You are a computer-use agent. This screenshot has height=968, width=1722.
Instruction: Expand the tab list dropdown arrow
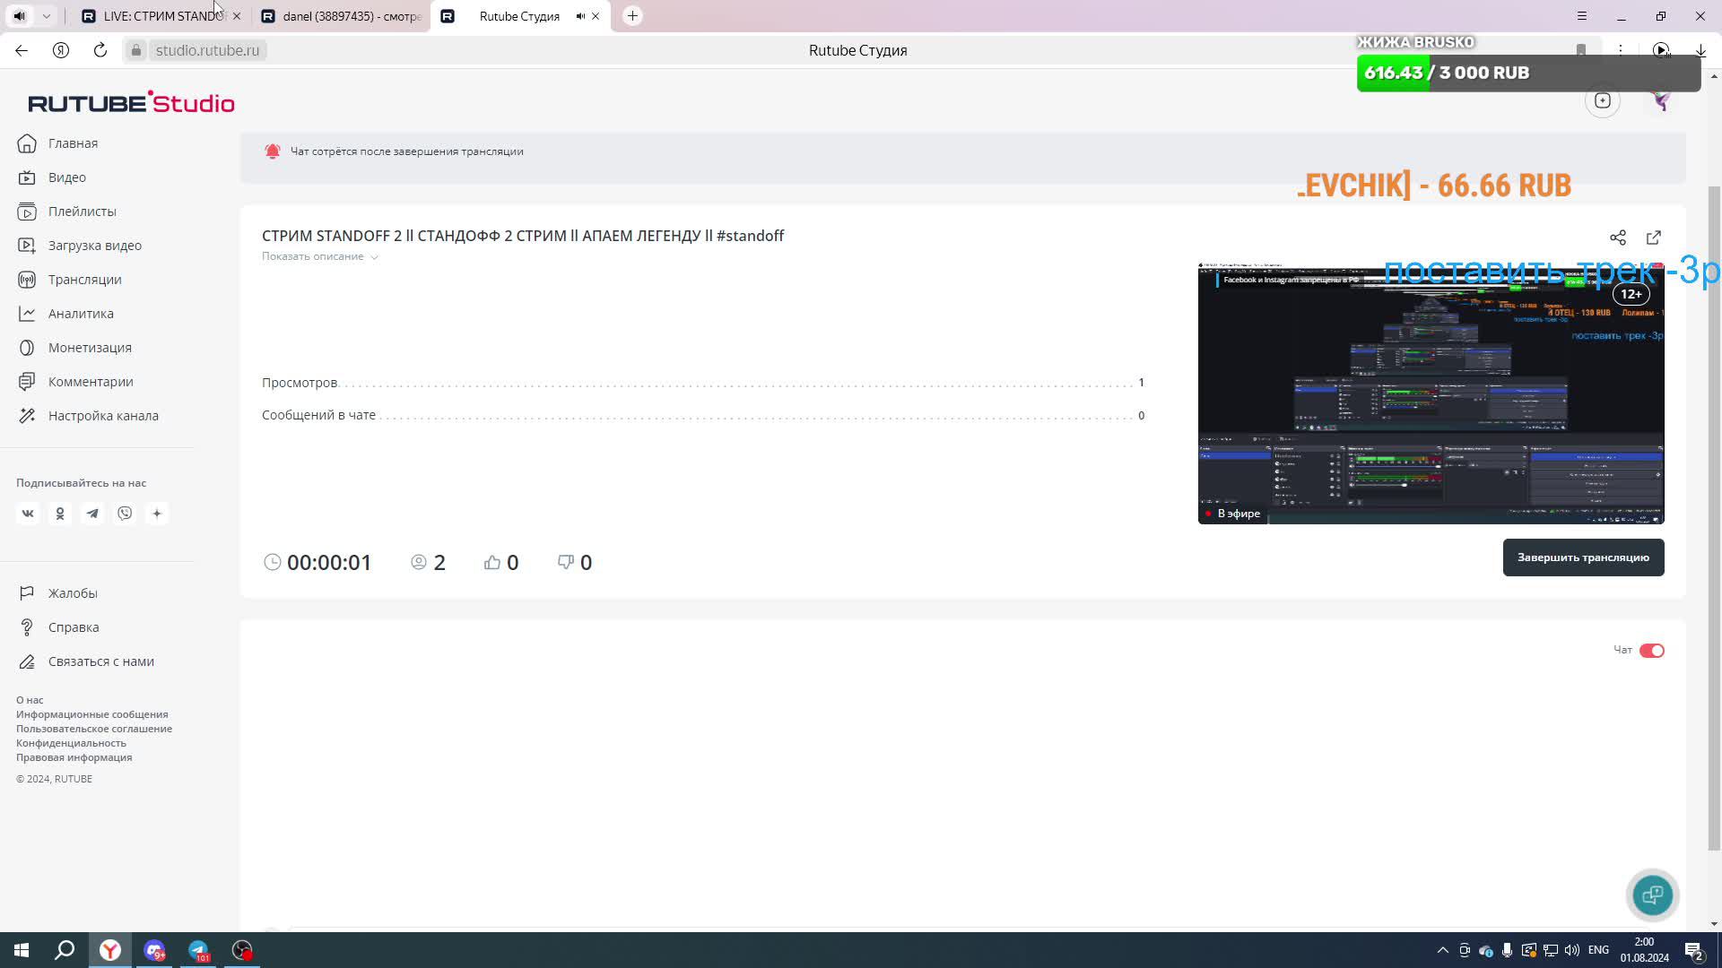tap(46, 16)
